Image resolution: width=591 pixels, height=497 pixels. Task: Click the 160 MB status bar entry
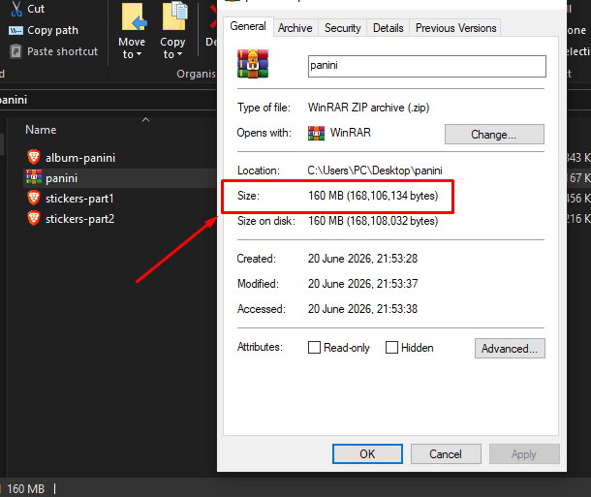coord(25,489)
